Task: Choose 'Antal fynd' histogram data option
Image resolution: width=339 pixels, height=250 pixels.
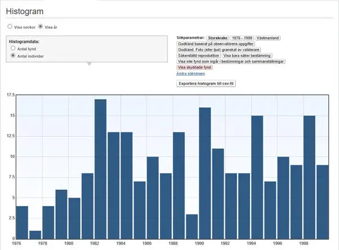Action: point(14,49)
